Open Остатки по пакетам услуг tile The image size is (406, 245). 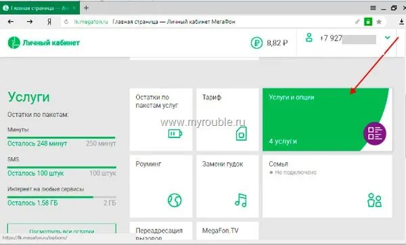point(161,119)
